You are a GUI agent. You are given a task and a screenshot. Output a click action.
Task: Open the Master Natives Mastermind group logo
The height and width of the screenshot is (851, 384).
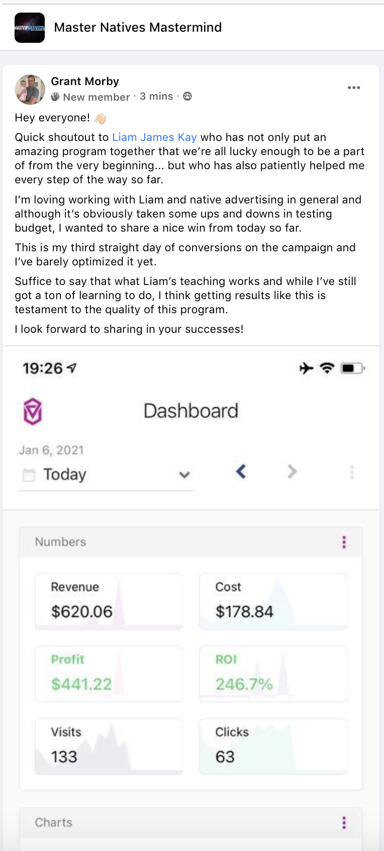[30, 28]
